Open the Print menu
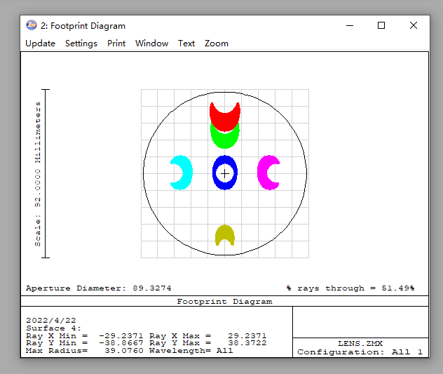Viewport: 443px width, 374px height. coord(116,44)
